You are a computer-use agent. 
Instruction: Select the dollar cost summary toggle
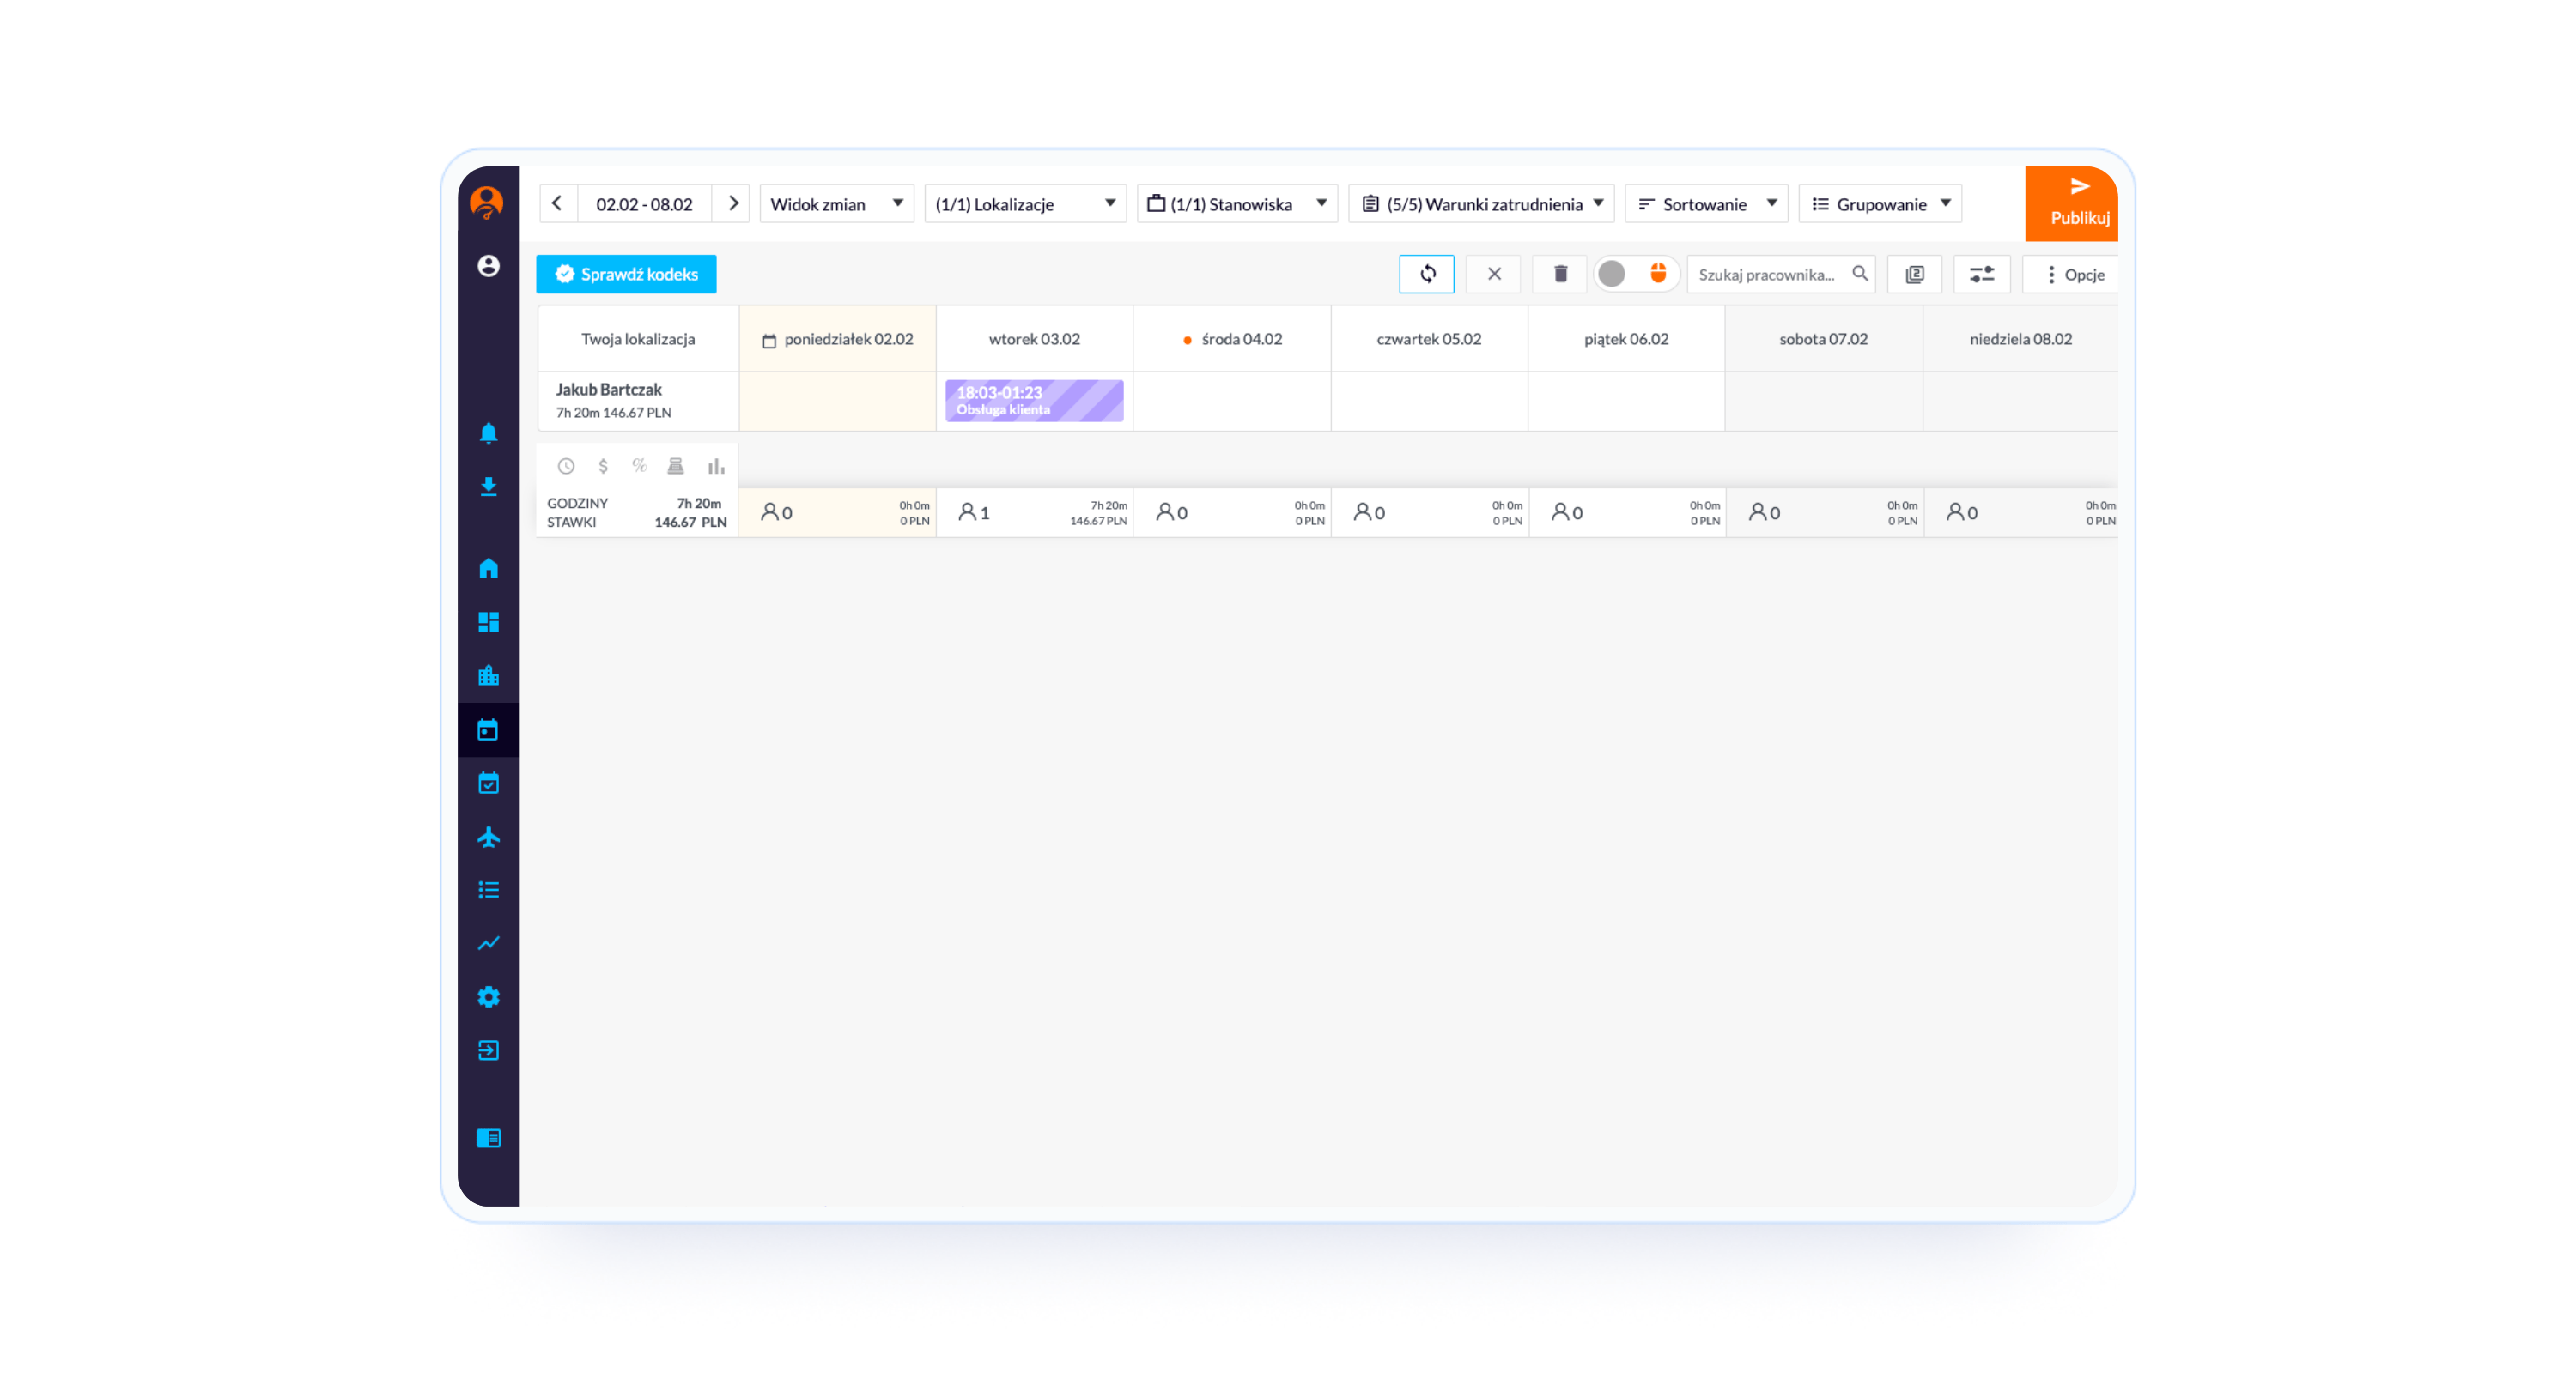[x=603, y=466]
